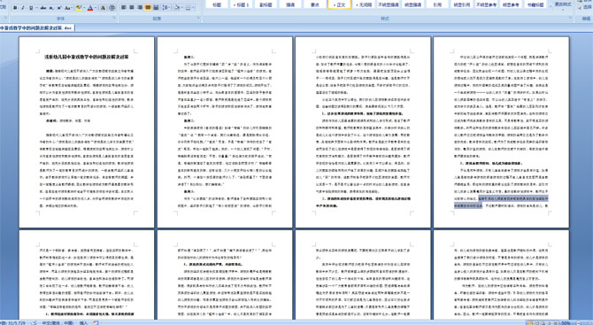Toggle underline formatting
The height and width of the screenshot is (325, 593).
tap(31, 8)
